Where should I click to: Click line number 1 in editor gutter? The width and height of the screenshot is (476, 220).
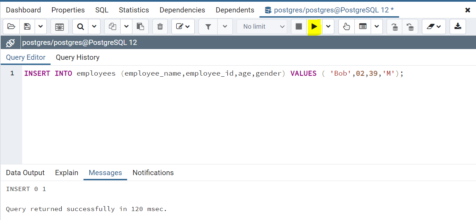pyautogui.click(x=12, y=73)
